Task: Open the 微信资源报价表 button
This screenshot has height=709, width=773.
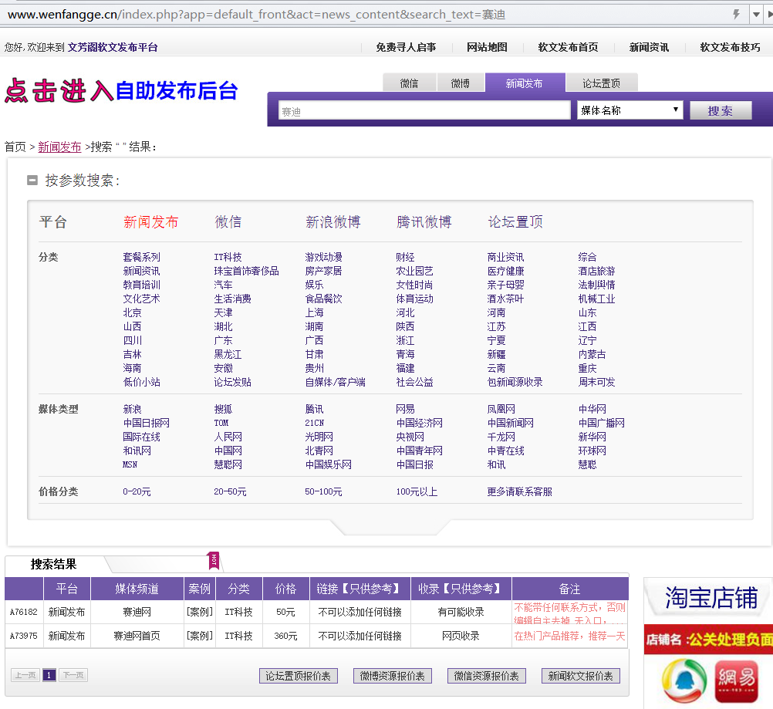Action: pyautogui.click(x=487, y=676)
